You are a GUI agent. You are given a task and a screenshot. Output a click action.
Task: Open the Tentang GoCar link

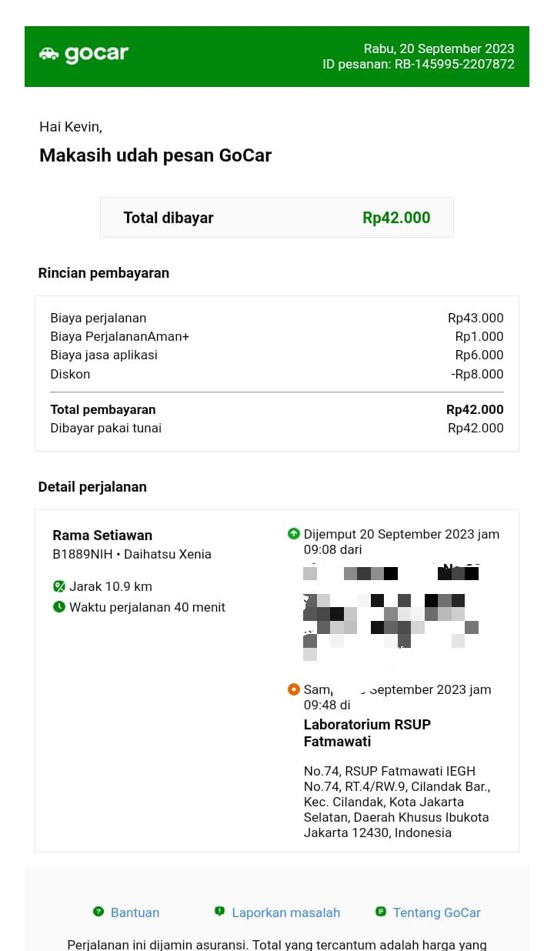436,913
